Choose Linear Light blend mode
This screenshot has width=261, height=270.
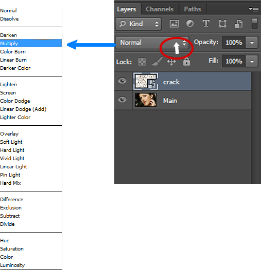pyautogui.click(x=13, y=167)
